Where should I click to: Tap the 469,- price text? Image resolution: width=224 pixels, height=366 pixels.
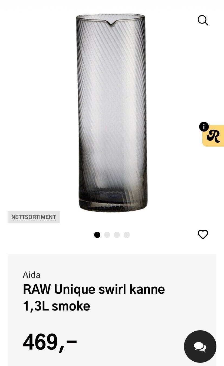(50, 342)
